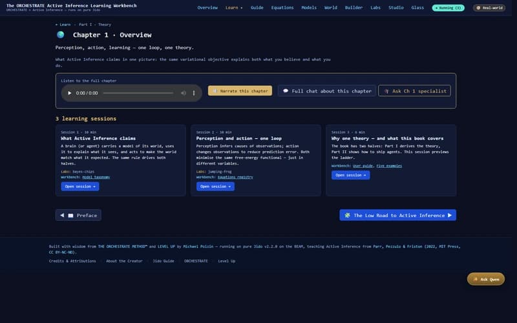The image size is (517, 323).
Task: Toggle the Real-world mode pill
Action: click(489, 8)
